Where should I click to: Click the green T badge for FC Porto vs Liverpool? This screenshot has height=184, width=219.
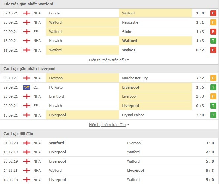[213, 87]
